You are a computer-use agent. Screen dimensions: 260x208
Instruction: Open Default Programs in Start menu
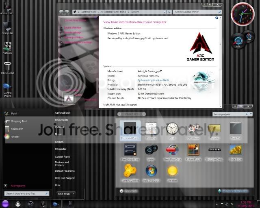tap(65, 171)
